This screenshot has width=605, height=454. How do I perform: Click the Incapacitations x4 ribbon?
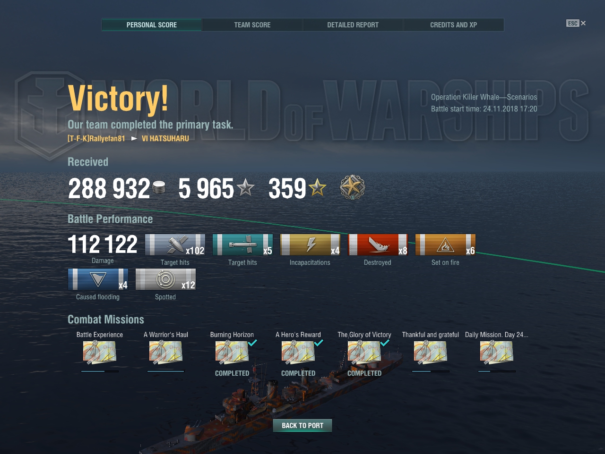pos(310,245)
